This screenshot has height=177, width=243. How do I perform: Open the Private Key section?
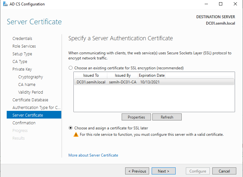[22, 69]
